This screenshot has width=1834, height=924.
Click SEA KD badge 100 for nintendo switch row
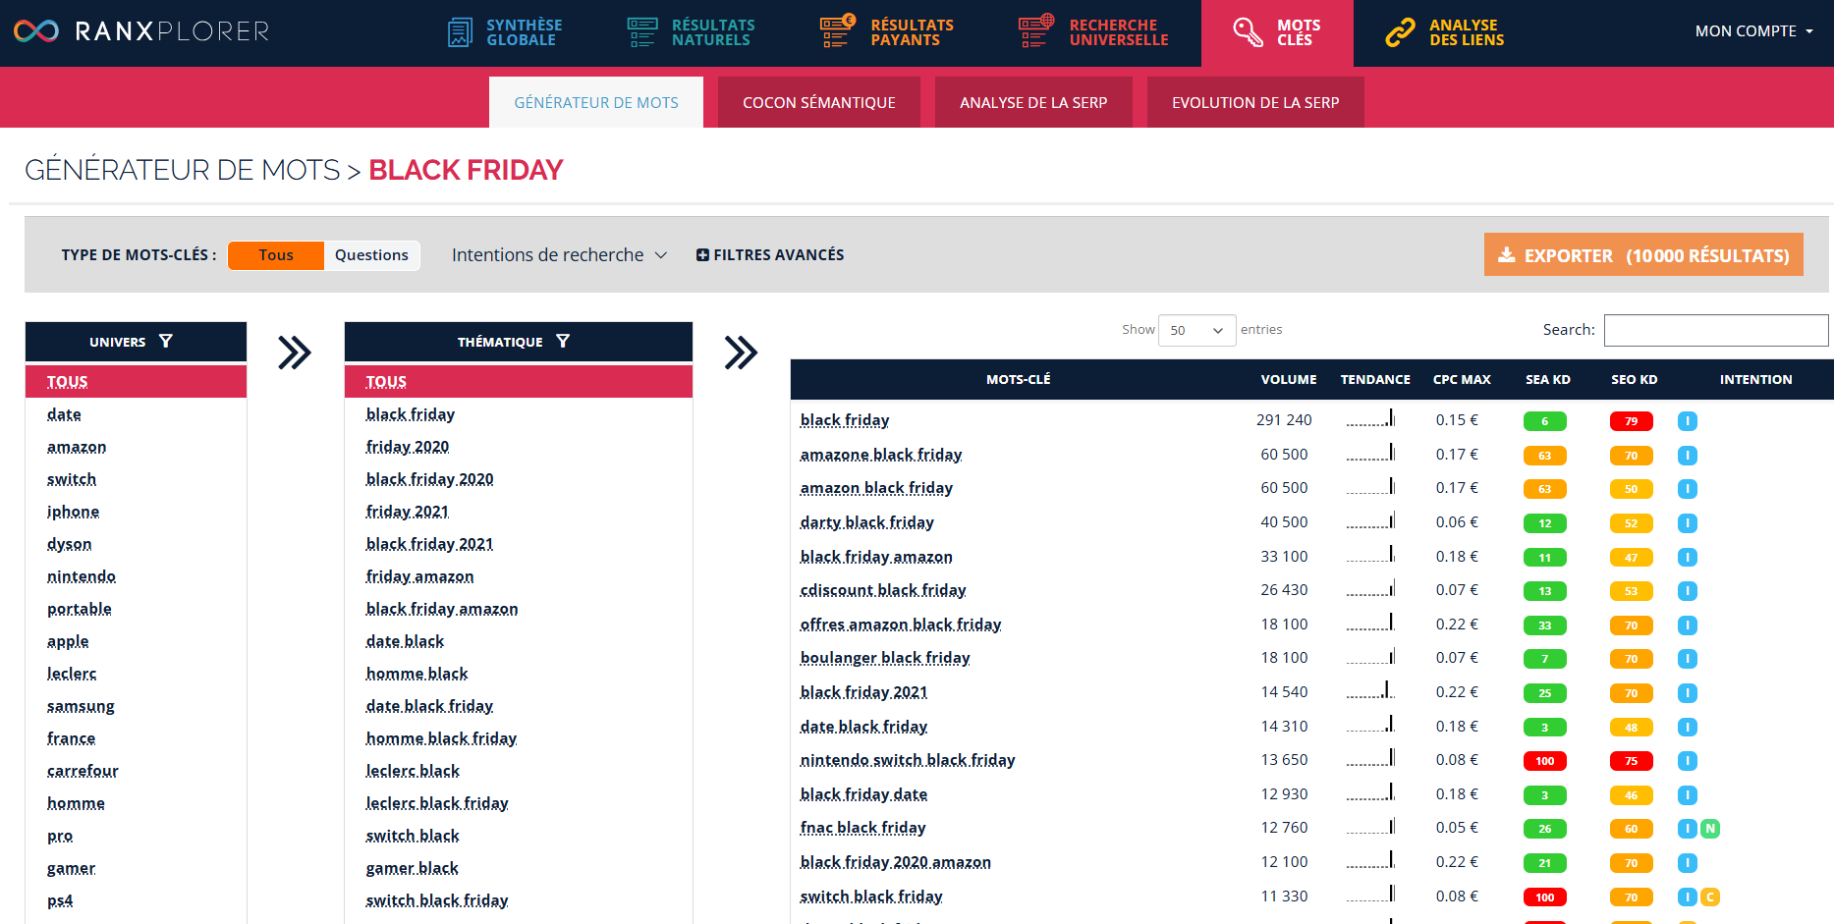click(x=1545, y=761)
